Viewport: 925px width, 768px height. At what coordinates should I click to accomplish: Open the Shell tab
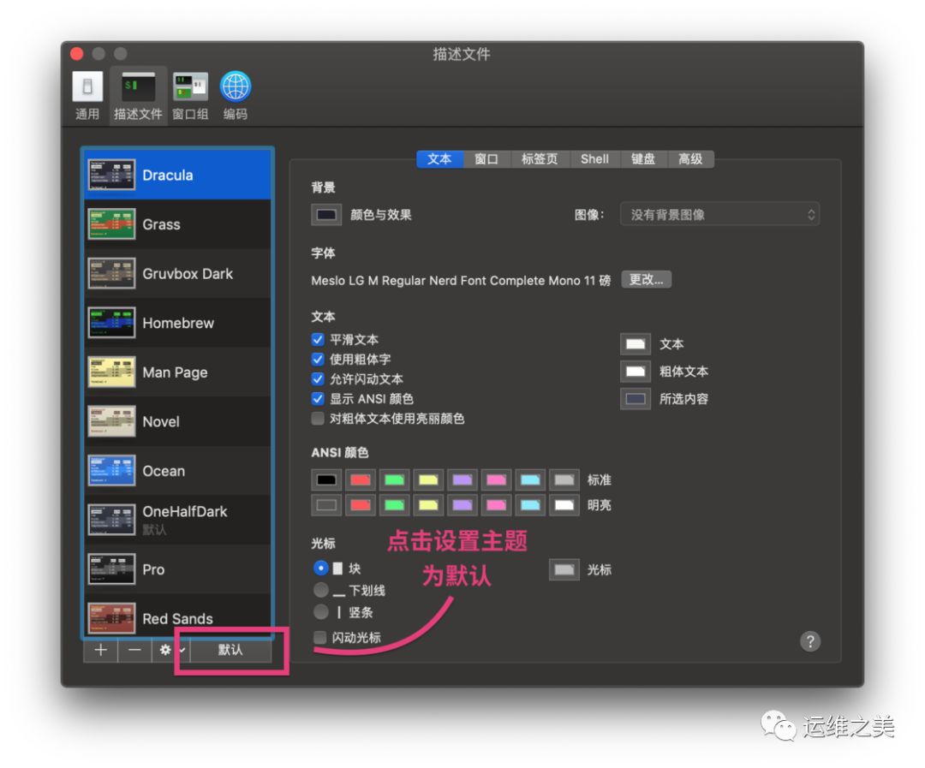[594, 159]
